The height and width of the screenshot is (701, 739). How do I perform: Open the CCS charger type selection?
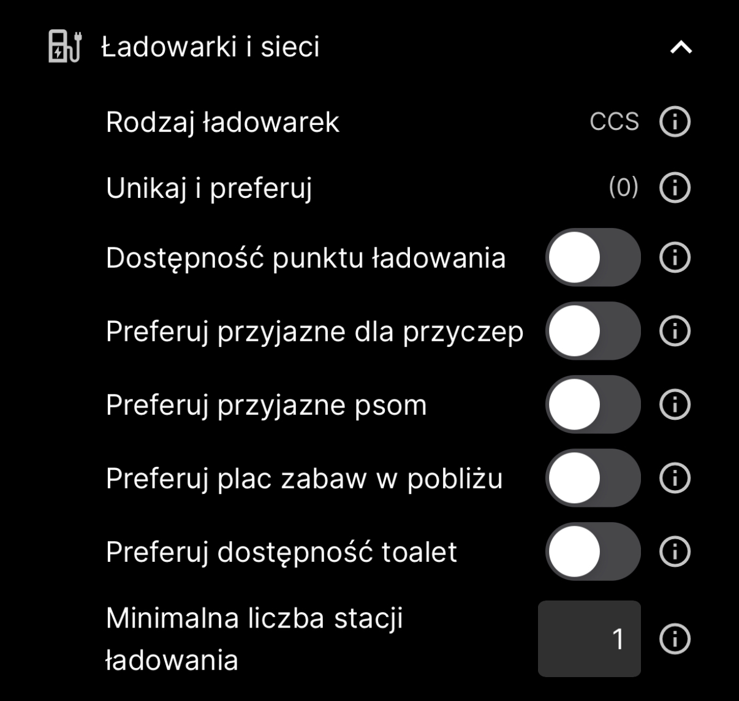(x=614, y=122)
